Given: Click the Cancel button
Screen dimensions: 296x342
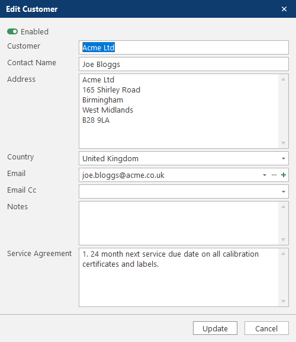Looking at the screenshot, I should pyautogui.click(x=266, y=328).
